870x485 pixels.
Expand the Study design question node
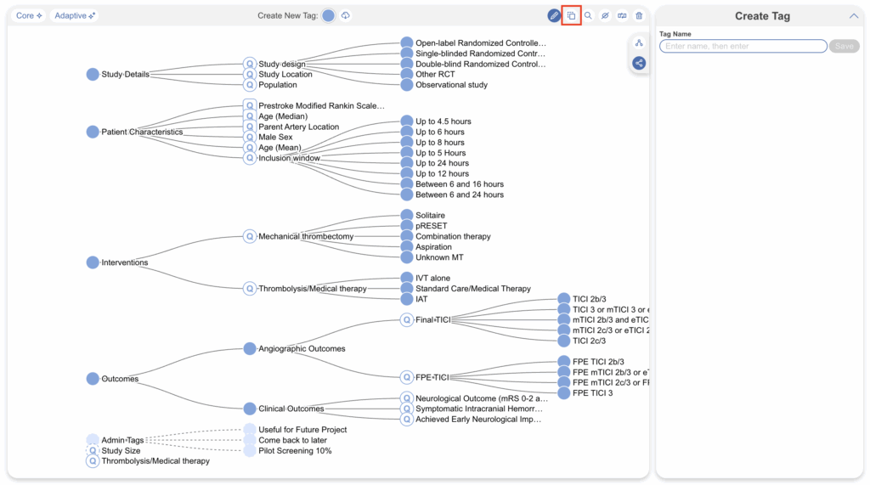click(250, 64)
